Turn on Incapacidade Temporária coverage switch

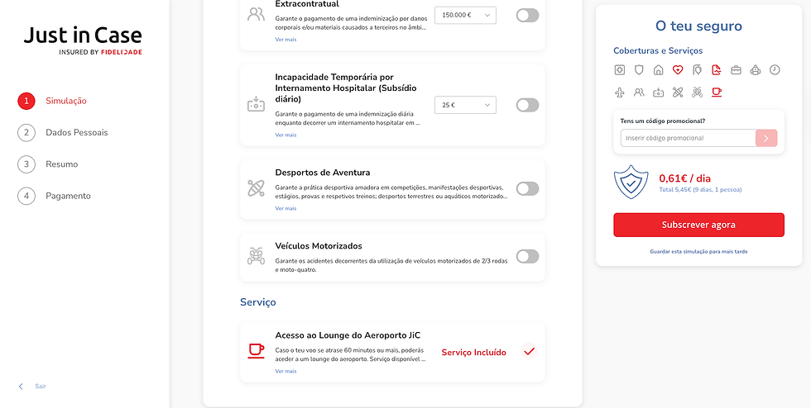[527, 105]
